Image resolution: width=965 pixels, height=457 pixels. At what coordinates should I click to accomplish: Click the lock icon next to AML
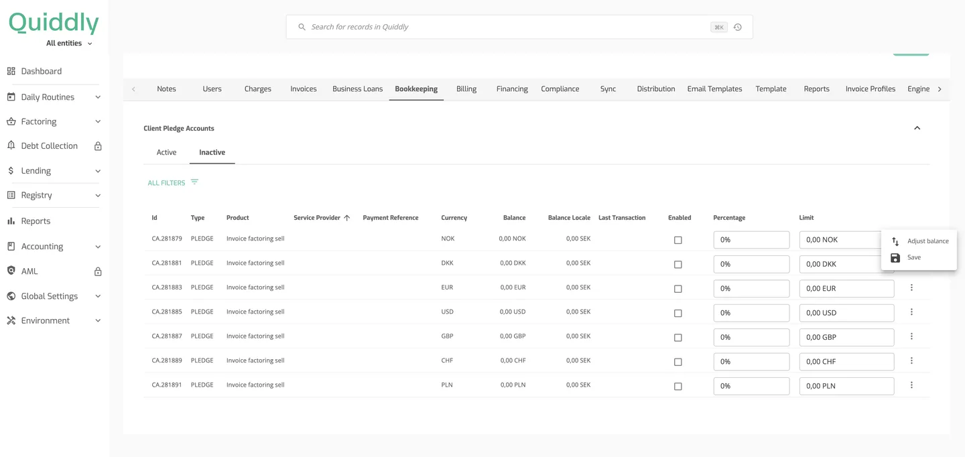98,271
